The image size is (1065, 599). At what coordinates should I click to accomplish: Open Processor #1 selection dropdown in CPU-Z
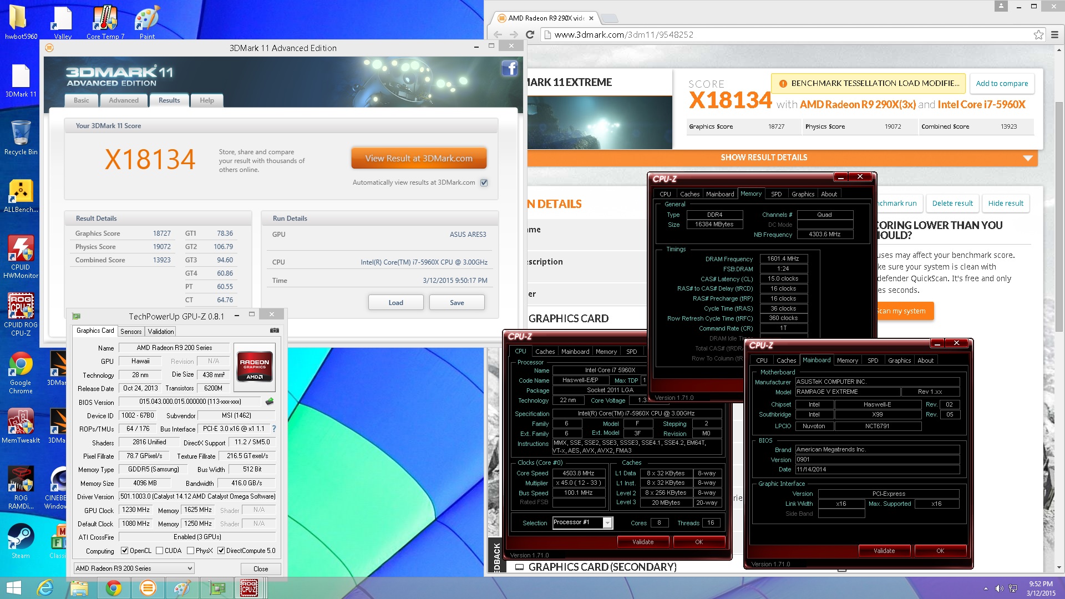click(582, 522)
